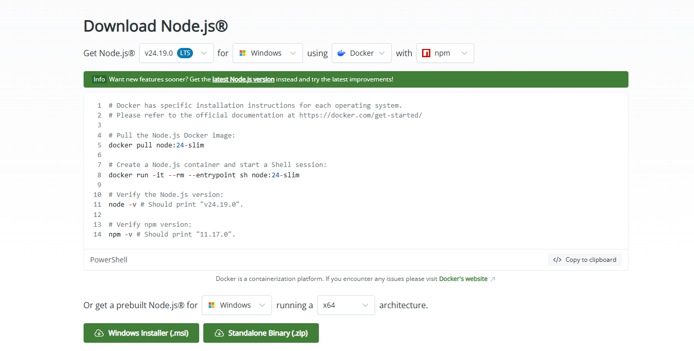Click comment line with docker.com/get-started URL
The width and height of the screenshot is (694, 351).
(x=265, y=115)
